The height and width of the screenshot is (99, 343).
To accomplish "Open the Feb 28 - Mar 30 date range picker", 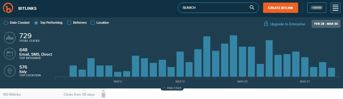I will [326, 24].
